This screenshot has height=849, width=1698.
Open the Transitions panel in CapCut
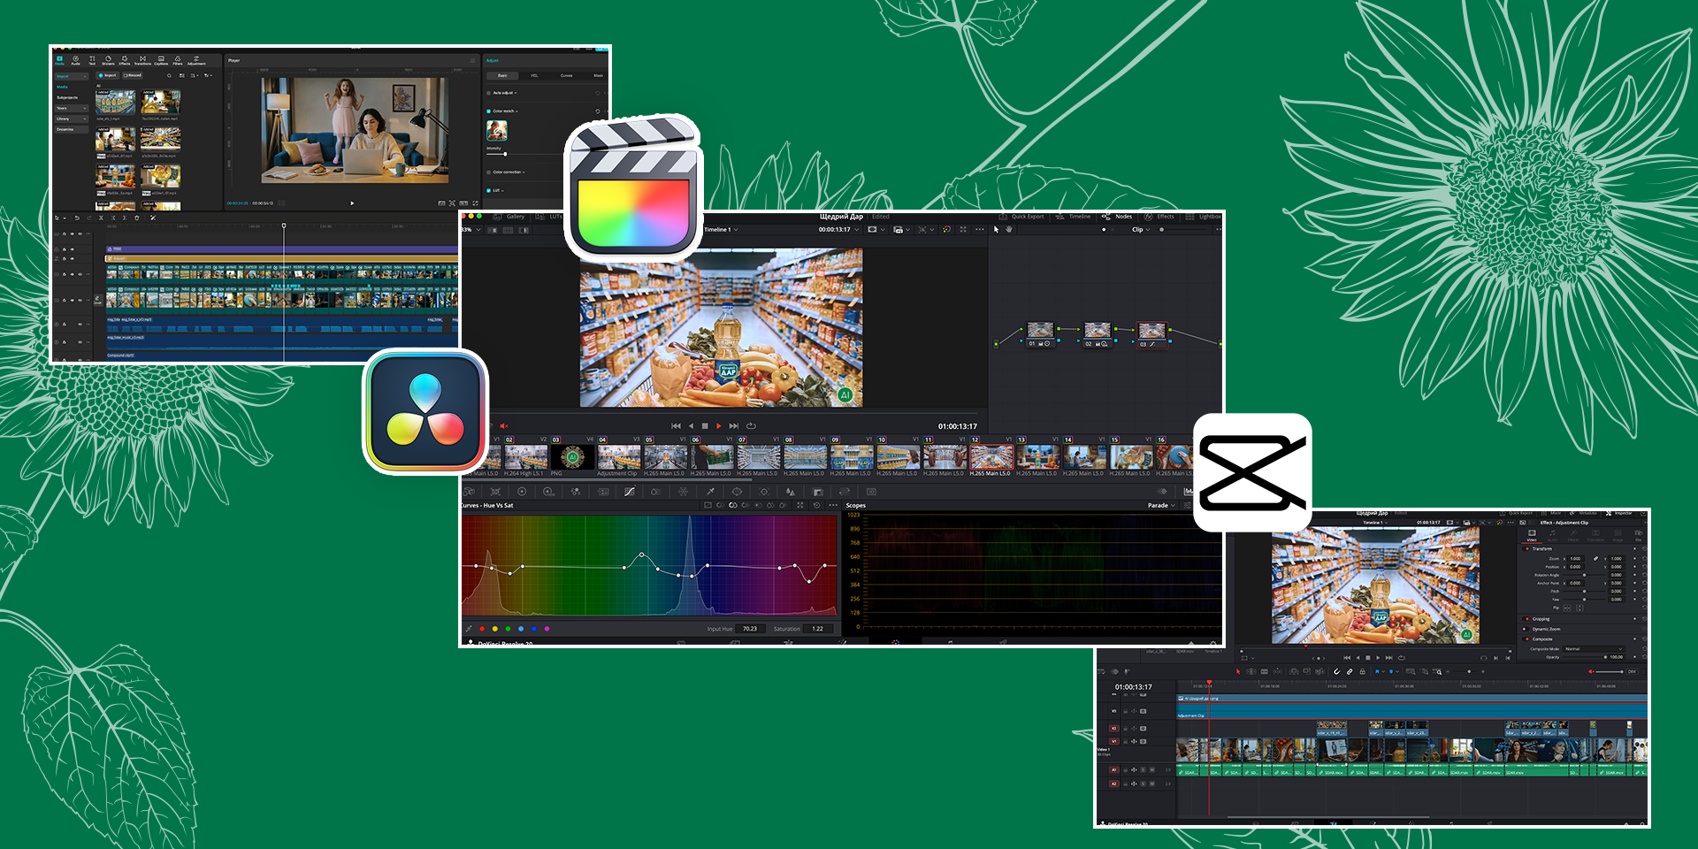(x=142, y=60)
